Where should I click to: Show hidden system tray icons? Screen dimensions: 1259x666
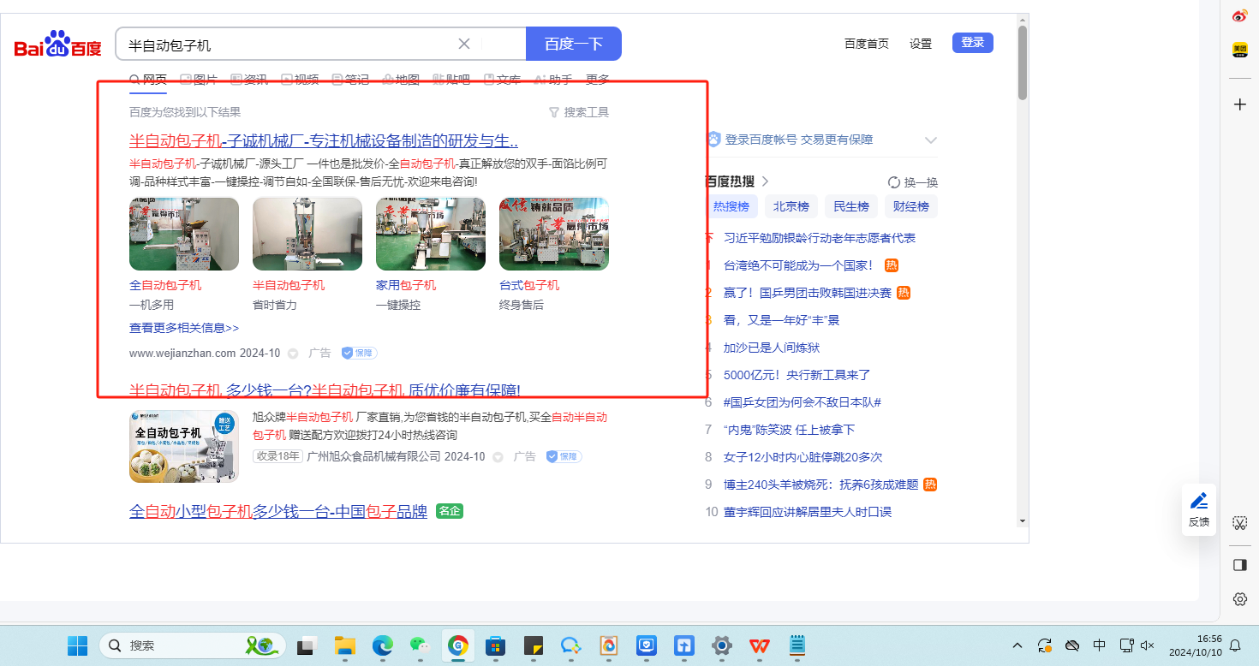(x=1017, y=645)
